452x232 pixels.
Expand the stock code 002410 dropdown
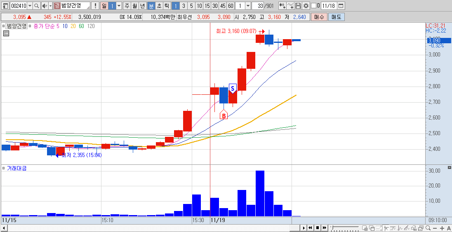coord(30,5)
